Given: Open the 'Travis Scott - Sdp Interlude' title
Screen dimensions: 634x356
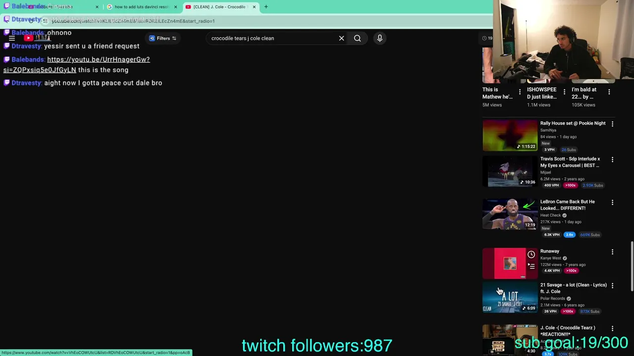Looking at the screenshot, I should [570, 162].
